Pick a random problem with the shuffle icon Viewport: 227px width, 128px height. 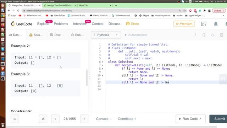[43, 119]
